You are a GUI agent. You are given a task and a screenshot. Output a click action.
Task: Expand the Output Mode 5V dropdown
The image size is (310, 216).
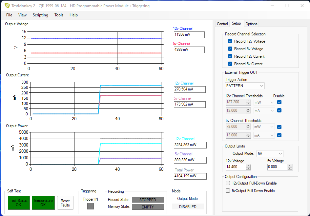[x=270, y=153]
